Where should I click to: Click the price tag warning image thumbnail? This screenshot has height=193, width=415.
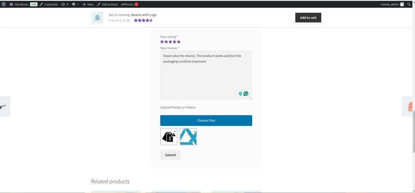tap(169, 137)
